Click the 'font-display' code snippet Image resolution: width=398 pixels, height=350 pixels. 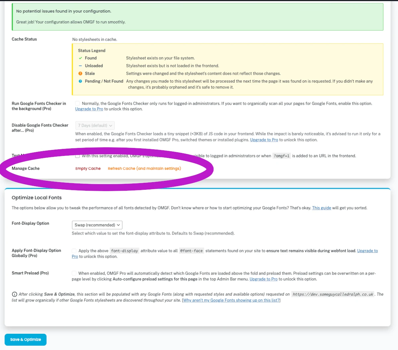(124, 251)
